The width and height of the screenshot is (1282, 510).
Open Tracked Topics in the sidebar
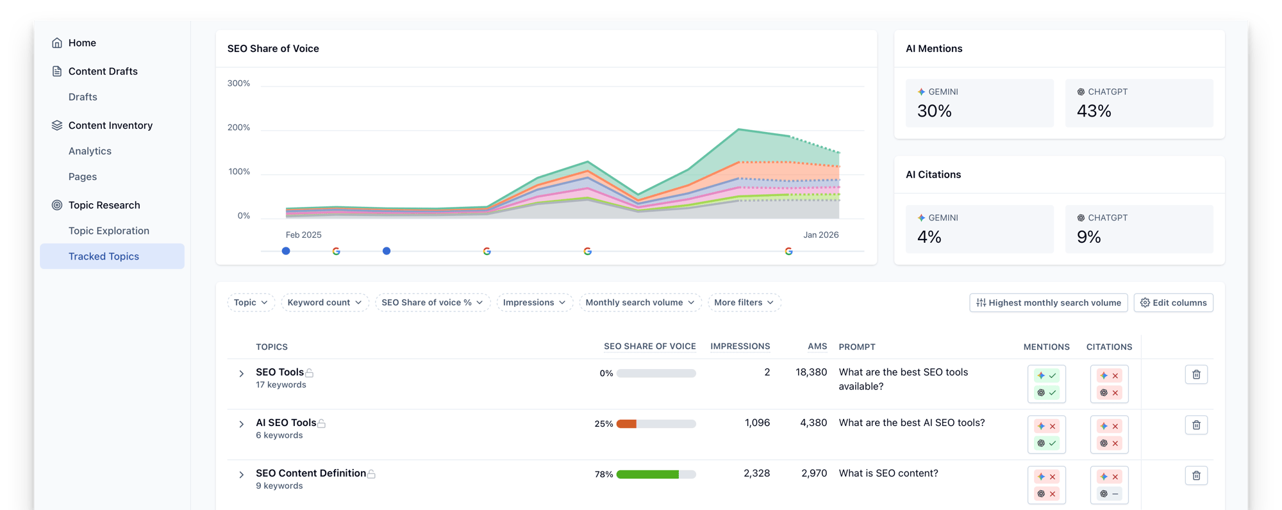[x=104, y=256]
